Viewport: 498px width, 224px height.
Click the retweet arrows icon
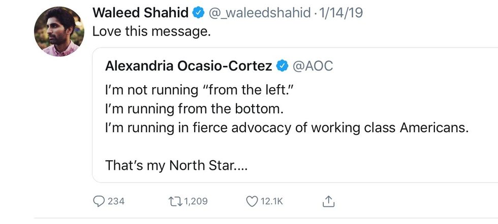174,201
